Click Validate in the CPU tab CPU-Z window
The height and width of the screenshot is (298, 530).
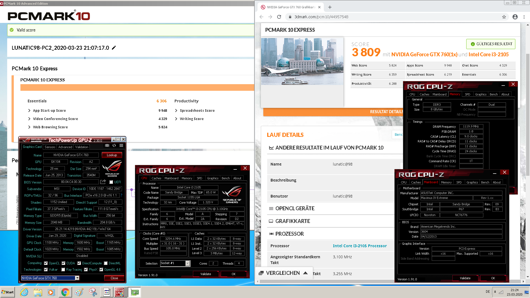[x=206, y=274]
